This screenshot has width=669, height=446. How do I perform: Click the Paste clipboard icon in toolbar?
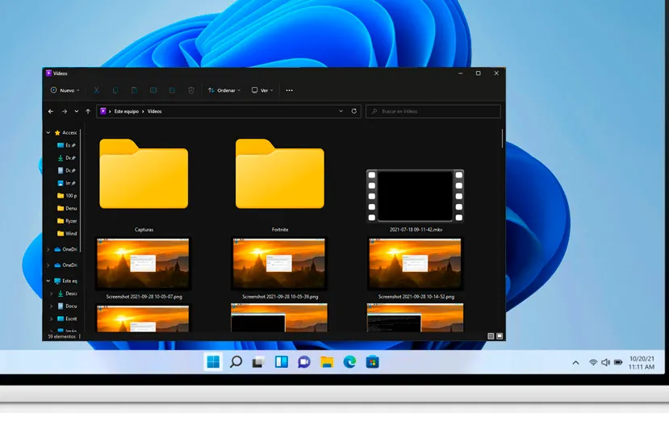pos(135,90)
